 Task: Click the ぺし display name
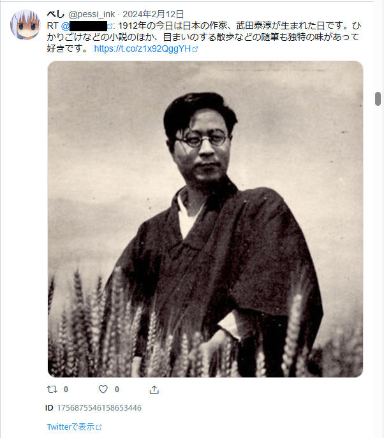(55, 14)
